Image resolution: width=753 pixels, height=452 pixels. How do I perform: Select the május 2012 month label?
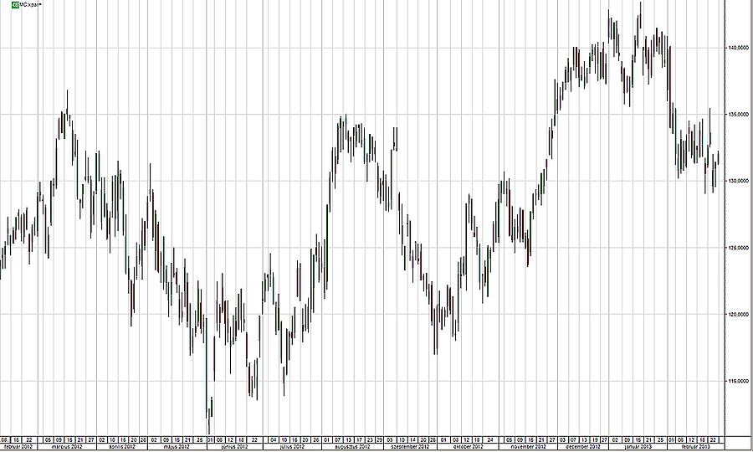177,447
